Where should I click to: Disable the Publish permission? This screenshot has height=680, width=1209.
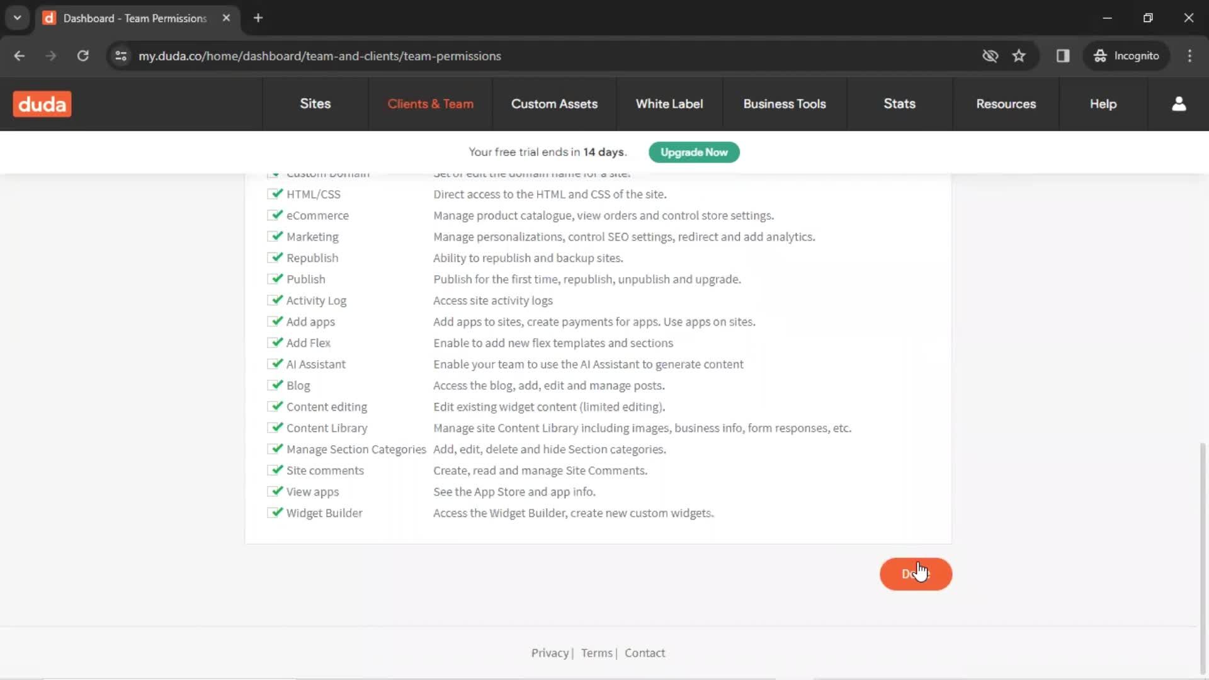[275, 279]
